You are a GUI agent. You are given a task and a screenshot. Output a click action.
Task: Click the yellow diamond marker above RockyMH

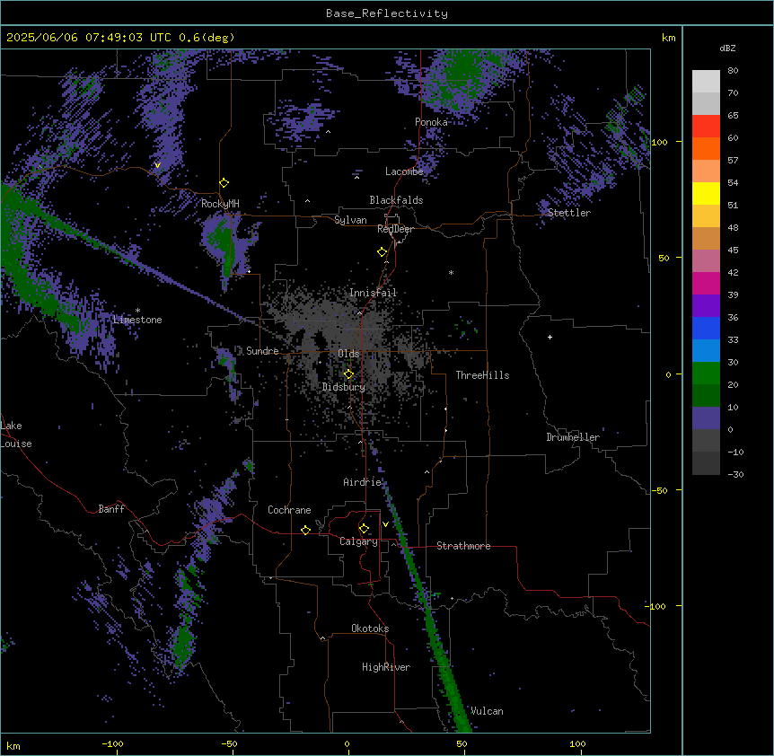[224, 183]
